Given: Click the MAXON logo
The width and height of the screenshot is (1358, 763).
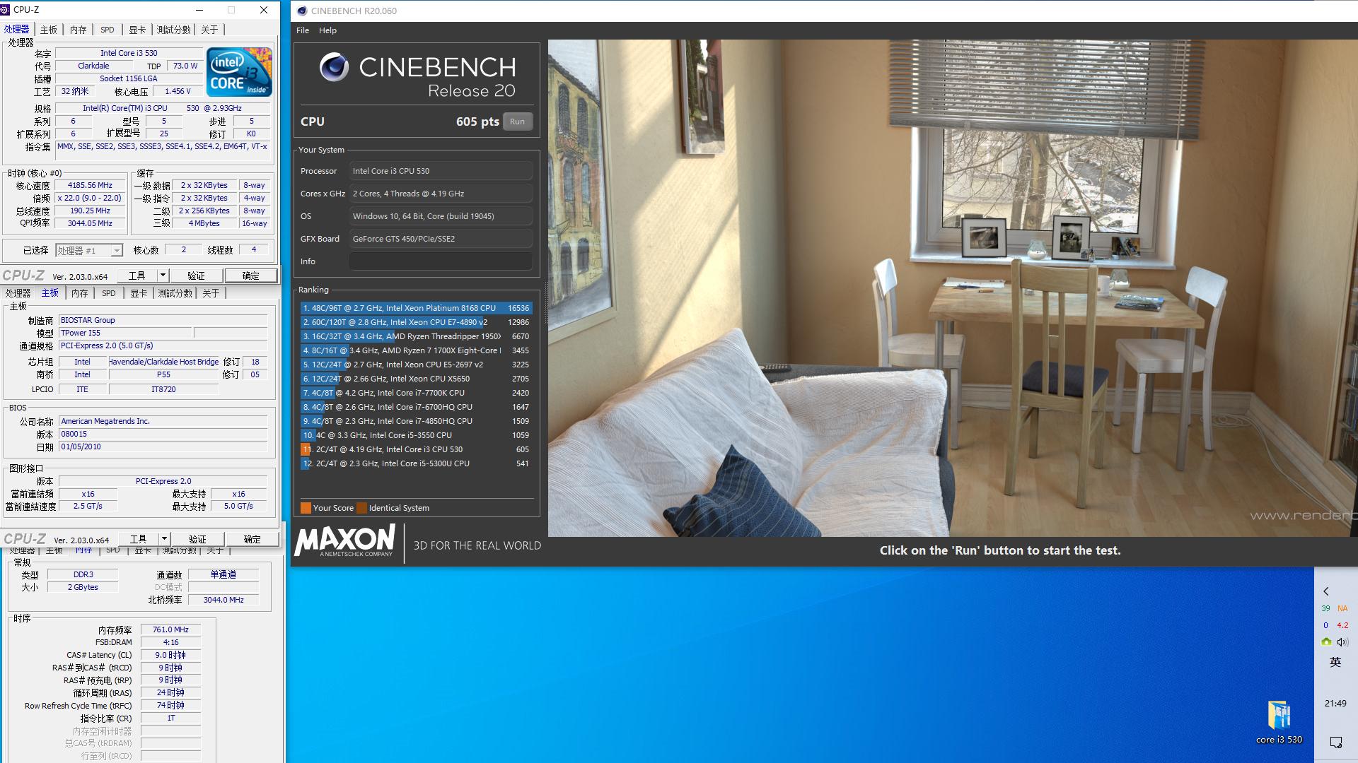Looking at the screenshot, I should click(344, 540).
